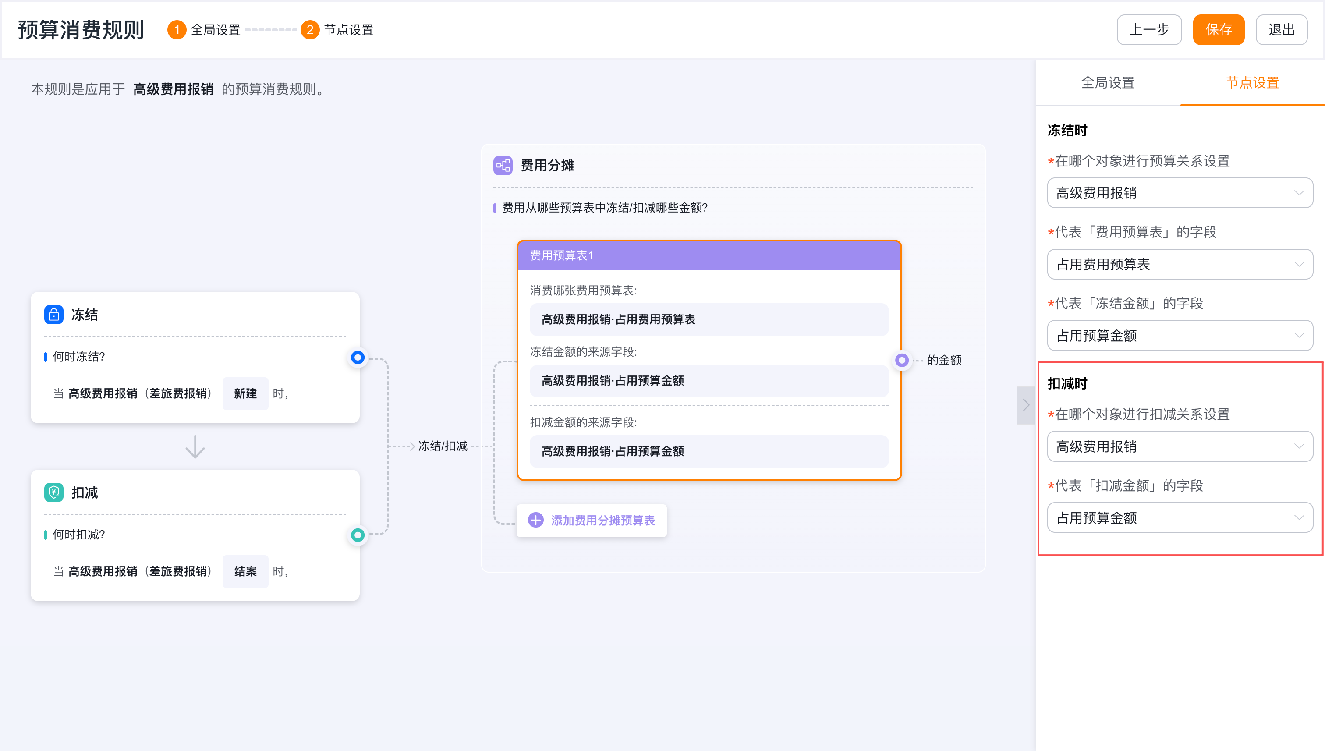The height and width of the screenshot is (751, 1325).
Task: Click the green shield icon on 扣减 card
Action: [53, 492]
